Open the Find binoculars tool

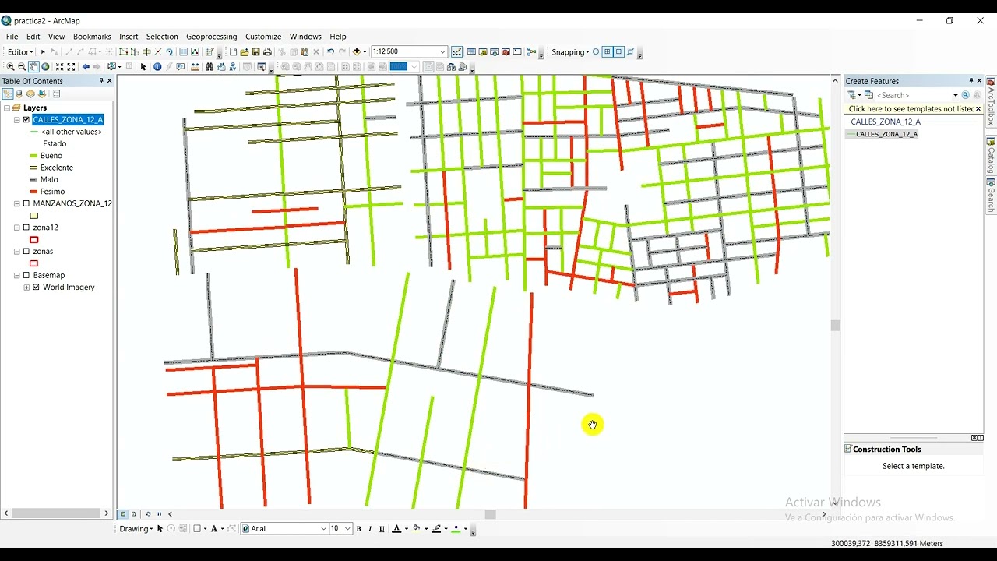coord(210,67)
